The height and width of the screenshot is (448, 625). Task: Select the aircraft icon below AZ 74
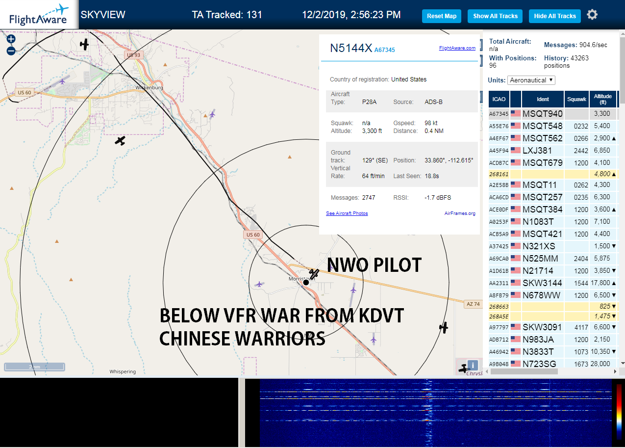[x=444, y=327]
